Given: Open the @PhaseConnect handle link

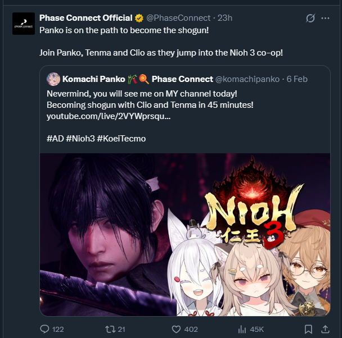Looking at the screenshot, I should click(x=178, y=18).
